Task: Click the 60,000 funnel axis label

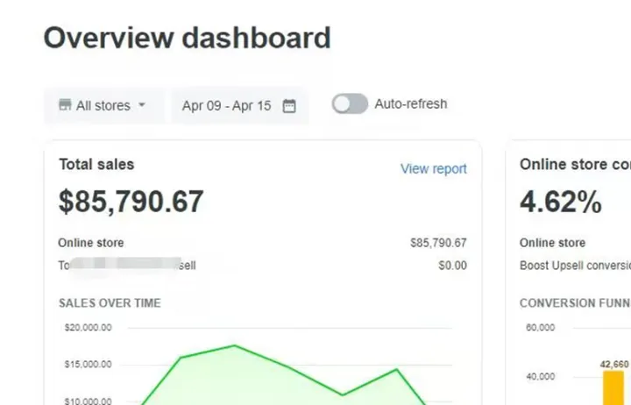Action: coord(540,328)
